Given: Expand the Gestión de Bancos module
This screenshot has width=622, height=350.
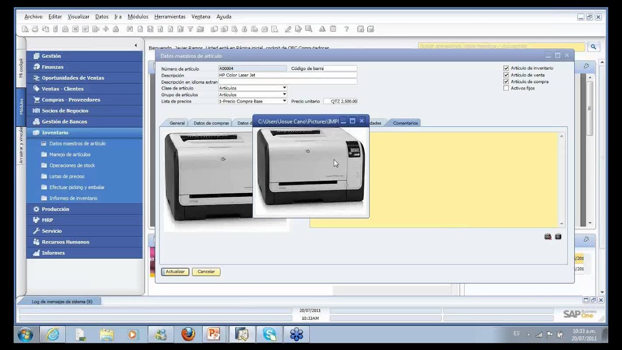Looking at the screenshot, I should point(85,122).
